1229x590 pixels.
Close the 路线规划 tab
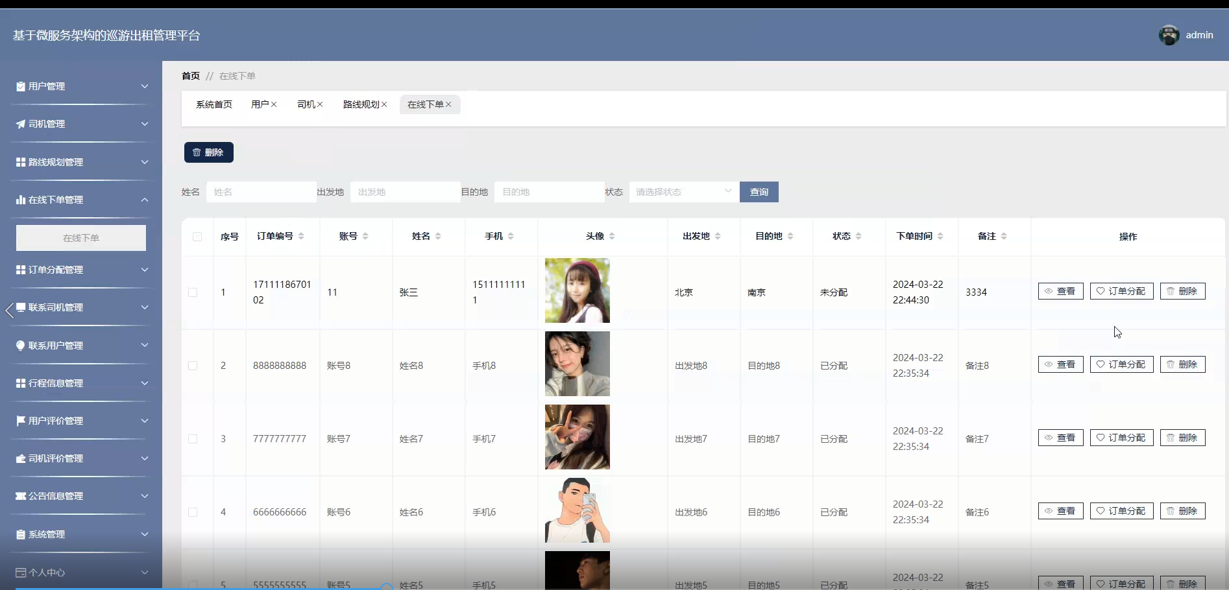[x=384, y=104]
